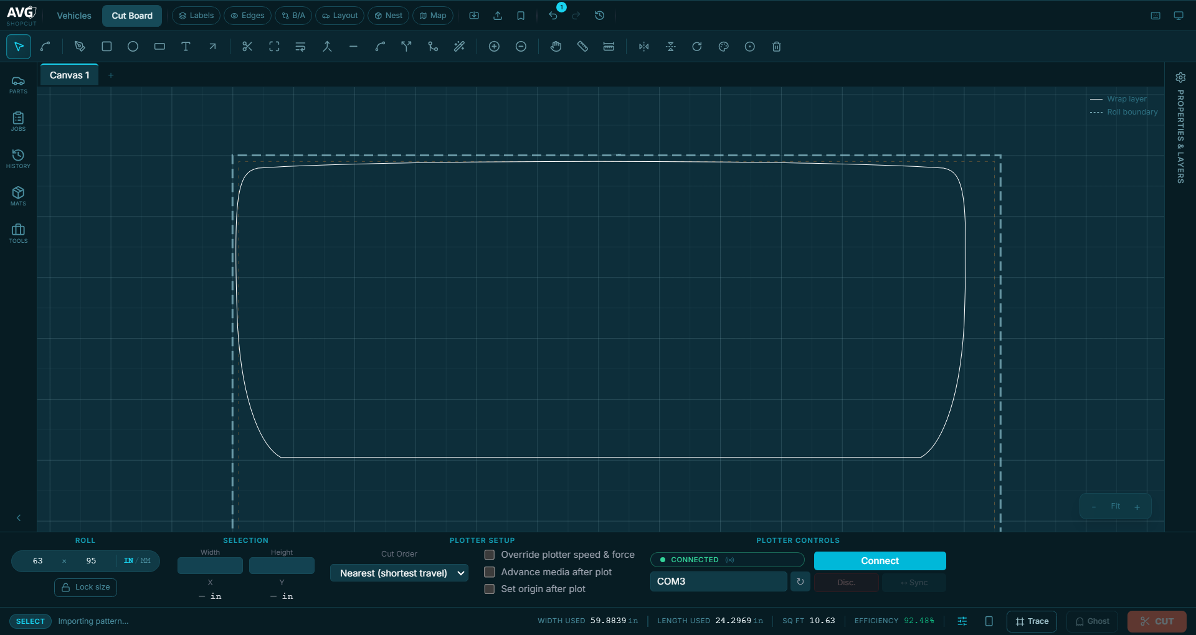Open the Jobs sidebar panel
This screenshot has height=635, width=1196.
click(19, 122)
